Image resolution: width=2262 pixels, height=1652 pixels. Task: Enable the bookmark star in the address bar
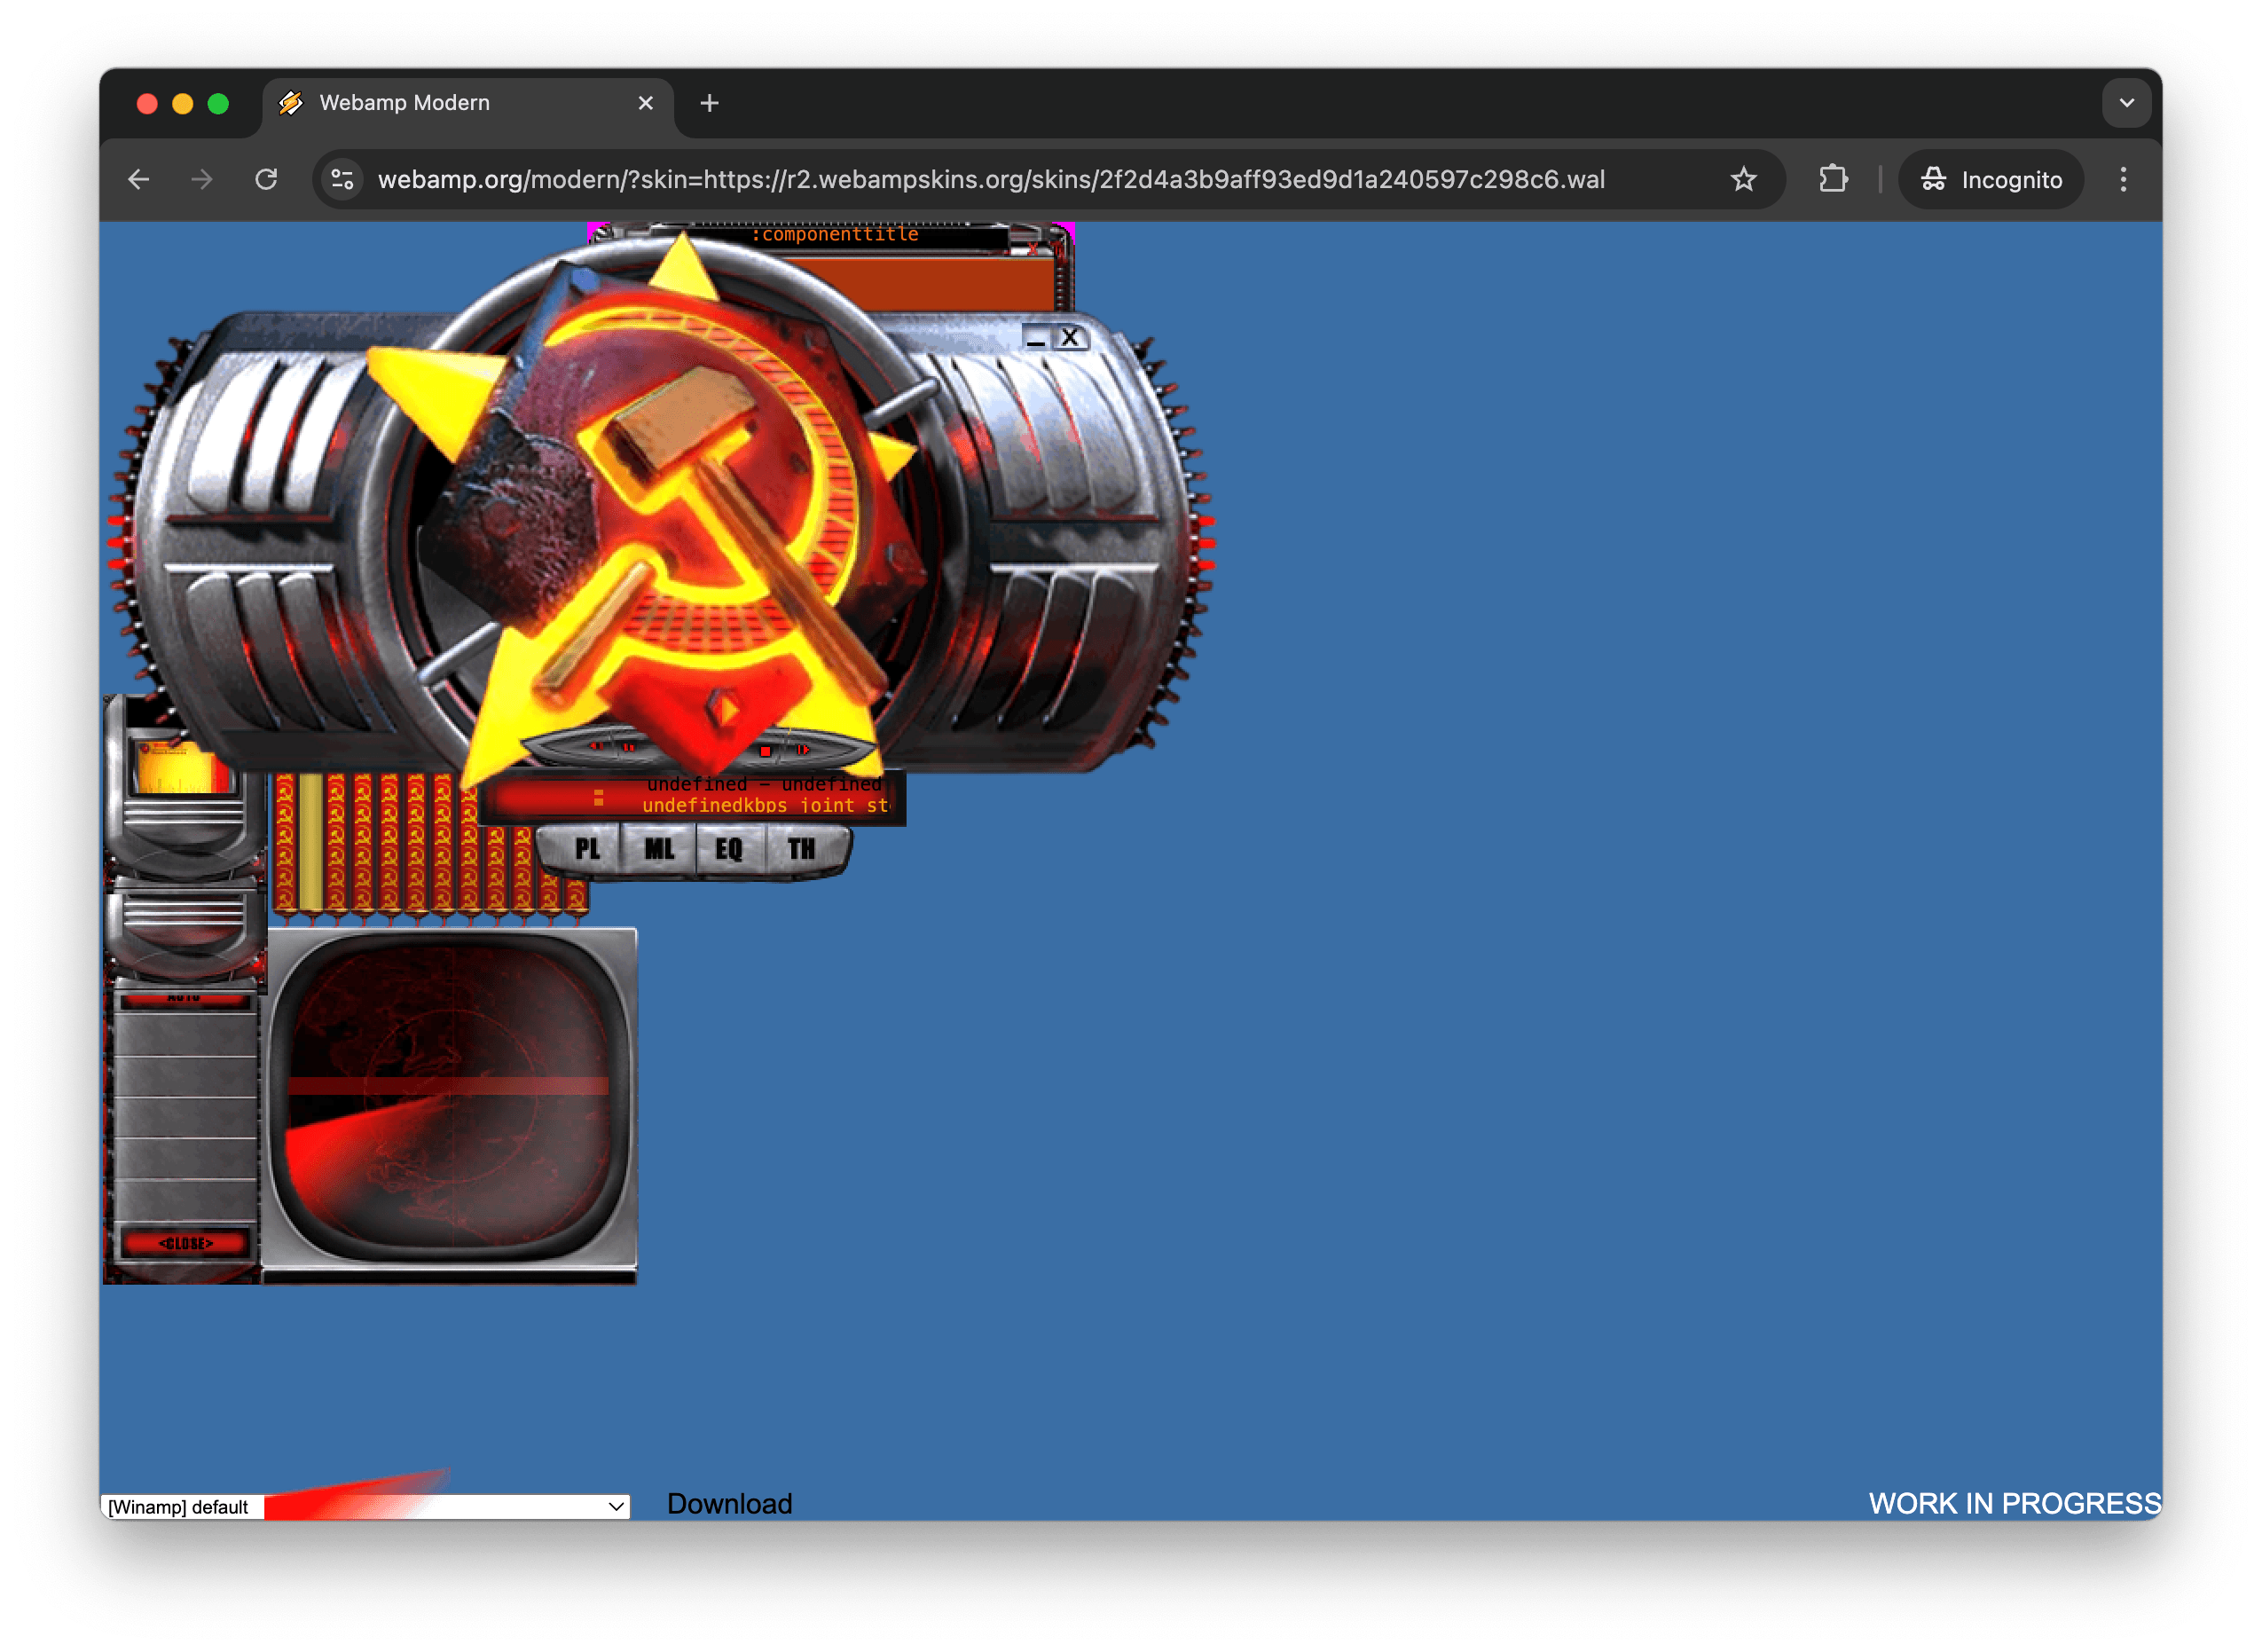pyautogui.click(x=1743, y=180)
